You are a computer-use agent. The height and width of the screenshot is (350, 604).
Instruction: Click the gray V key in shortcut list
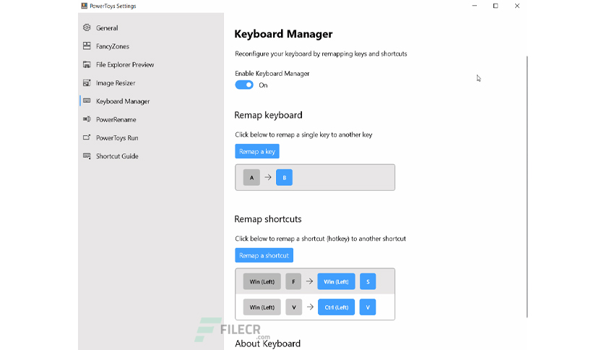pyautogui.click(x=294, y=307)
